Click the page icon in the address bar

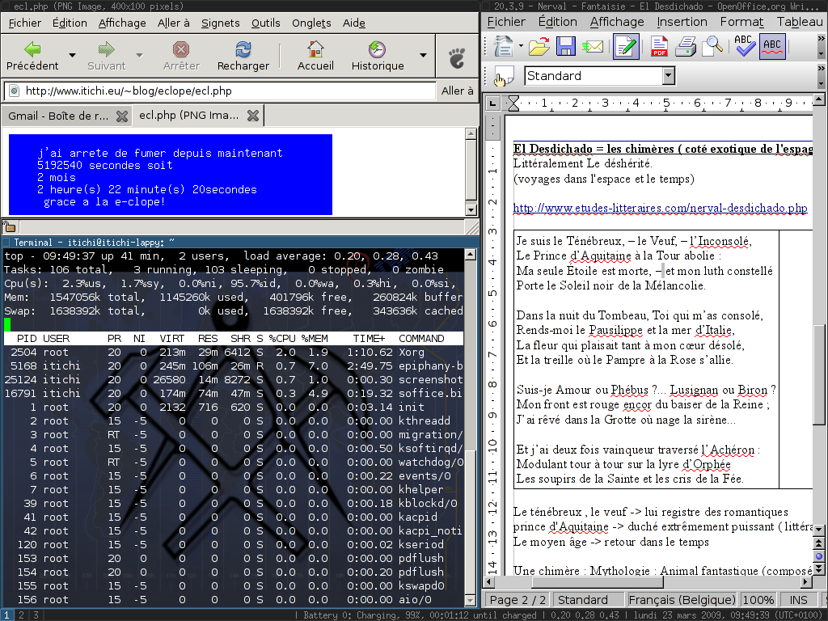15,91
